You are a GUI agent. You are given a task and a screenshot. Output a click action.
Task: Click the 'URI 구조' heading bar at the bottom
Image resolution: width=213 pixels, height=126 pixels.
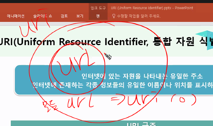tap(112, 123)
